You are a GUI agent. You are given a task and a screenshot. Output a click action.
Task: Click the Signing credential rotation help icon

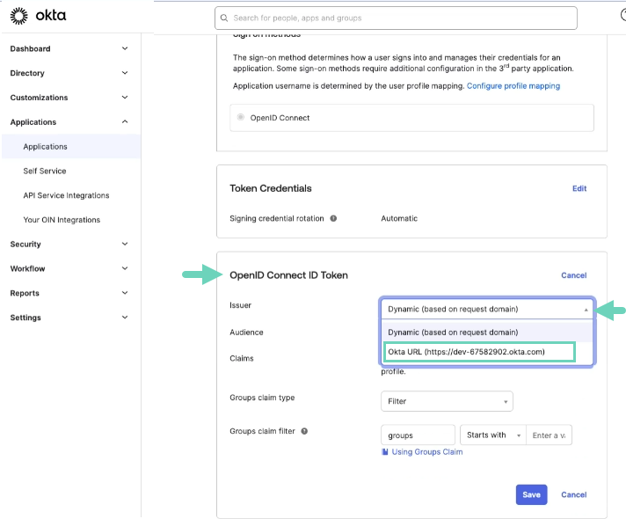[x=333, y=218]
